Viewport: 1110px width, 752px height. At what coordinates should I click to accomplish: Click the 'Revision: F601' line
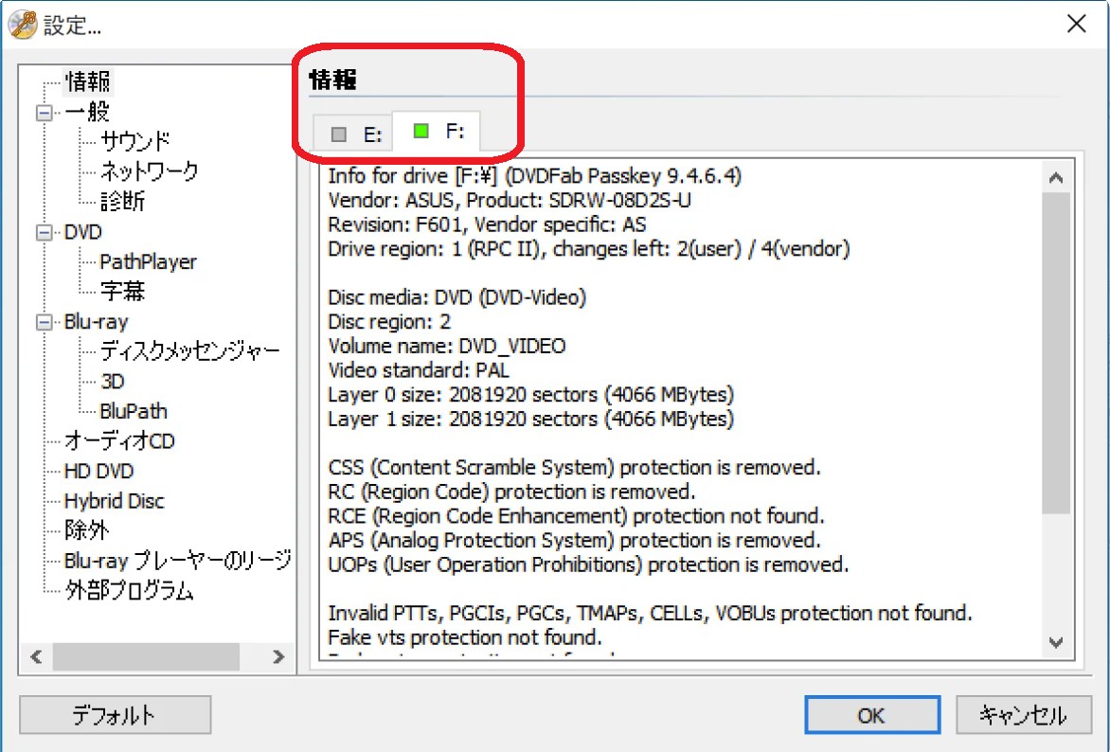tap(487, 224)
